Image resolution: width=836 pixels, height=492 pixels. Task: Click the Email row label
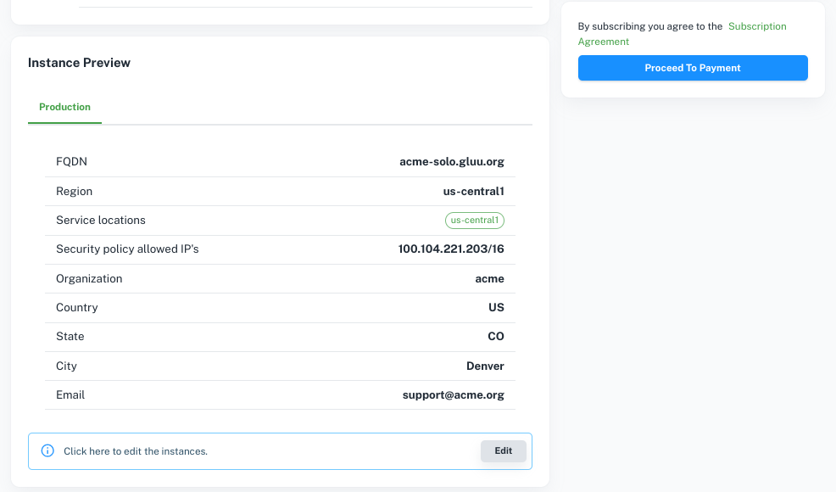tap(70, 395)
